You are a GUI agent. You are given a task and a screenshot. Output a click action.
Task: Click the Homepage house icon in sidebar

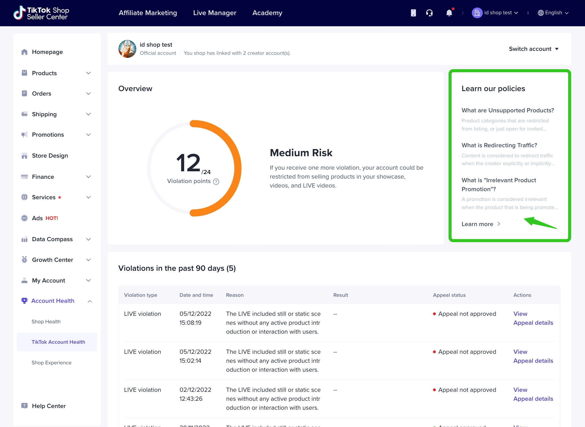pyautogui.click(x=25, y=52)
